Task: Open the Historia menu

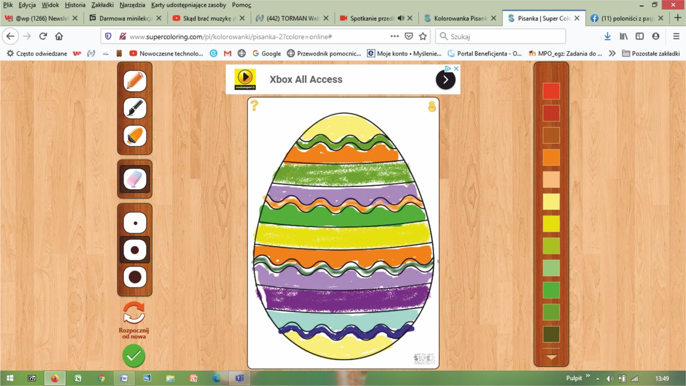Action: point(75,5)
